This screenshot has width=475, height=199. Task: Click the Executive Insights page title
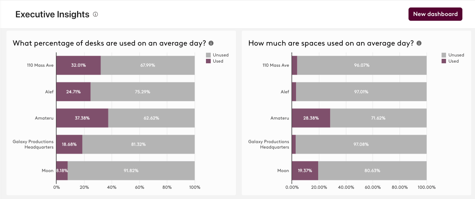tap(53, 14)
